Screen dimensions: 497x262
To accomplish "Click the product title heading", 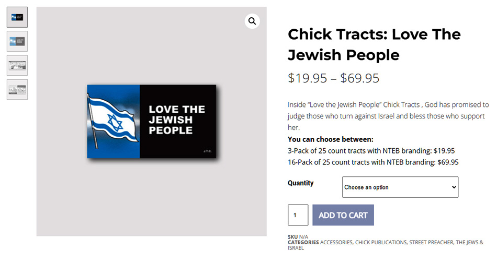I will pyautogui.click(x=374, y=44).
